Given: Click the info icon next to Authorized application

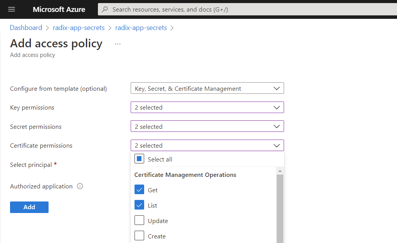Looking at the screenshot, I should pyautogui.click(x=80, y=186).
